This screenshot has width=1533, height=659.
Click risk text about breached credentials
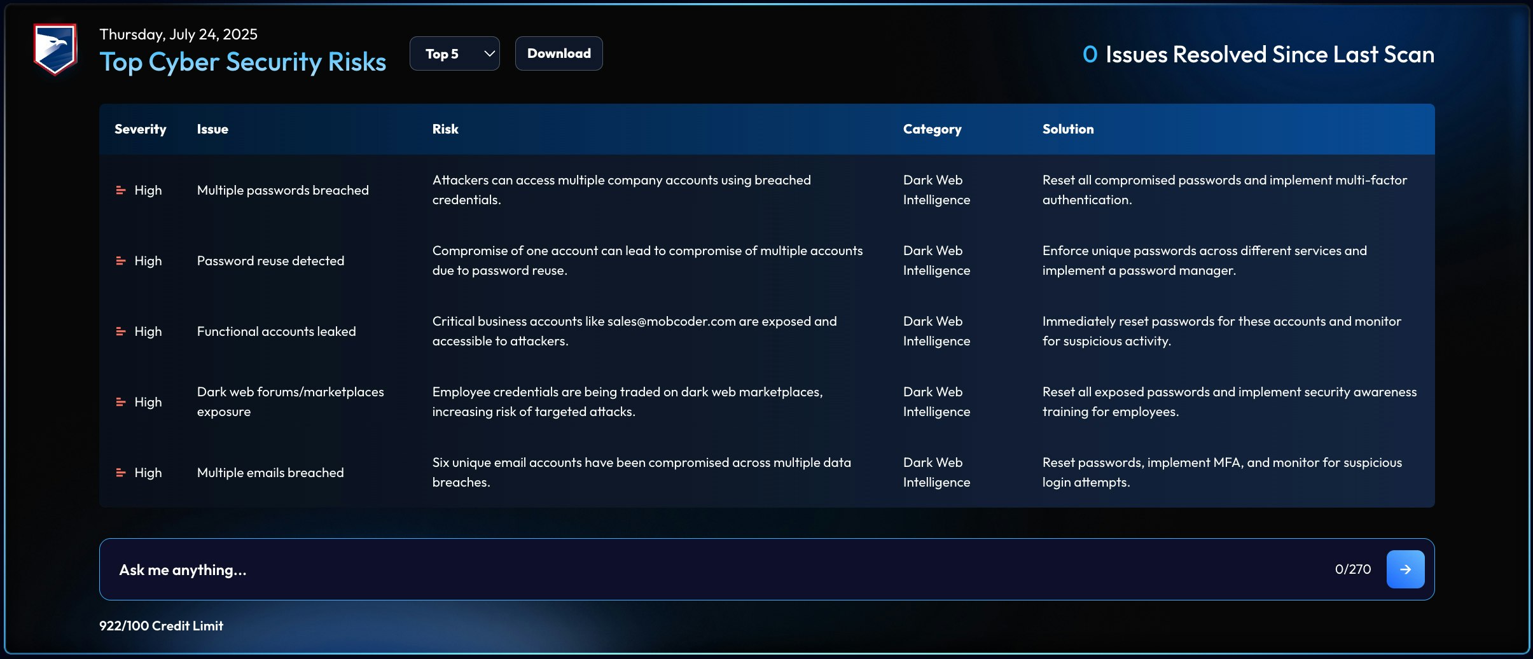621,190
